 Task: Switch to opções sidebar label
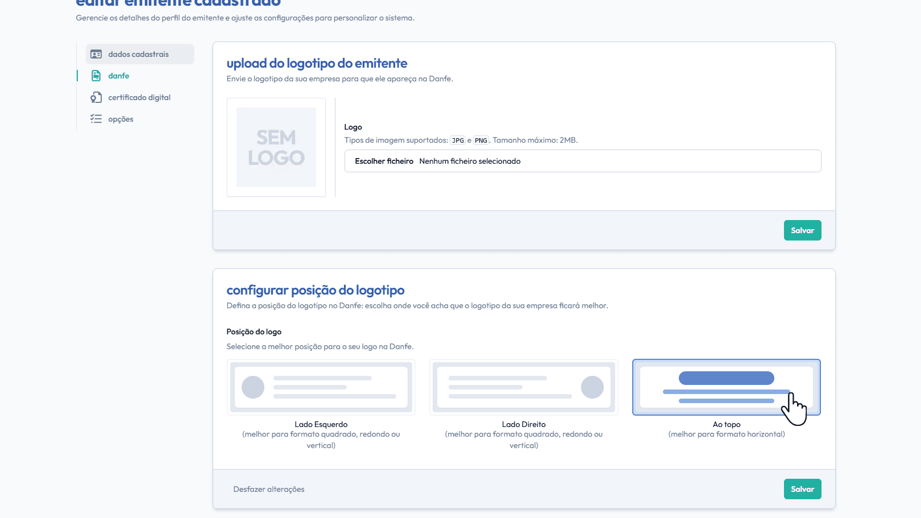point(121,119)
